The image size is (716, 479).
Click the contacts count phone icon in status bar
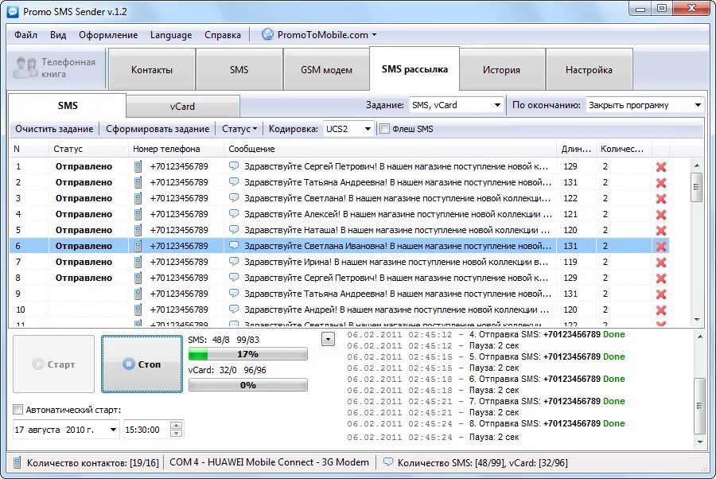click(17, 462)
